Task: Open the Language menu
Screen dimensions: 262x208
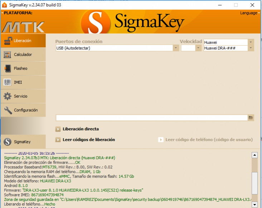Action: pyautogui.click(x=250, y=13)
